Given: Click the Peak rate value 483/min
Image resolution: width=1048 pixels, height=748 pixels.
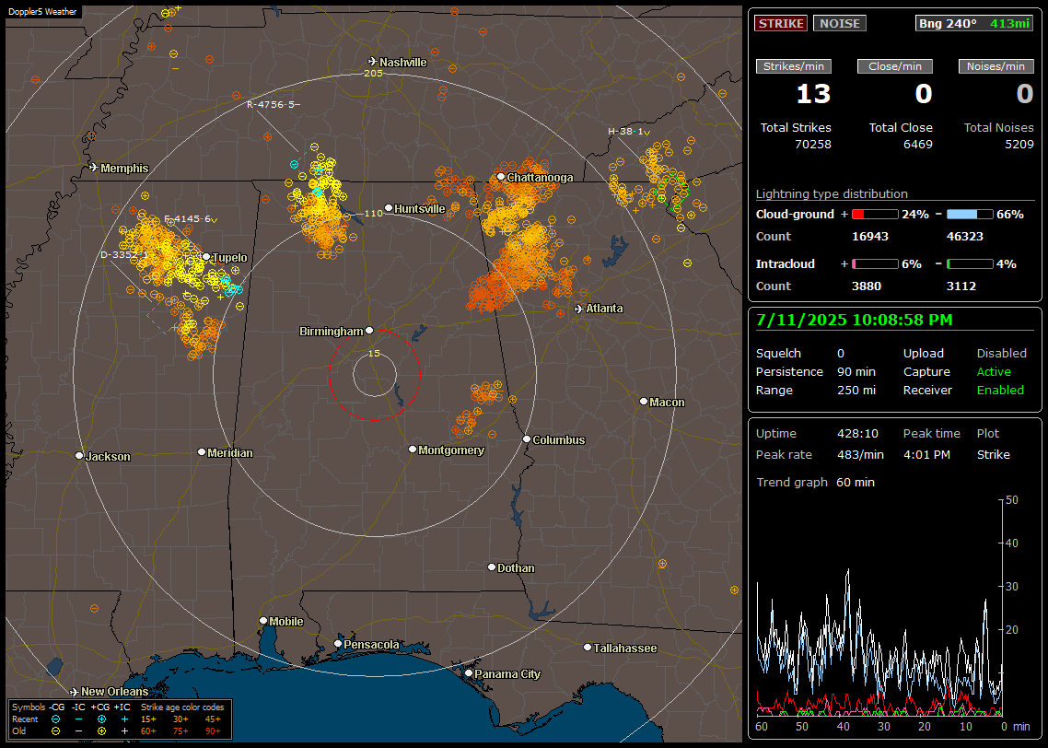Looking at the screenshot, I should 860,454.
